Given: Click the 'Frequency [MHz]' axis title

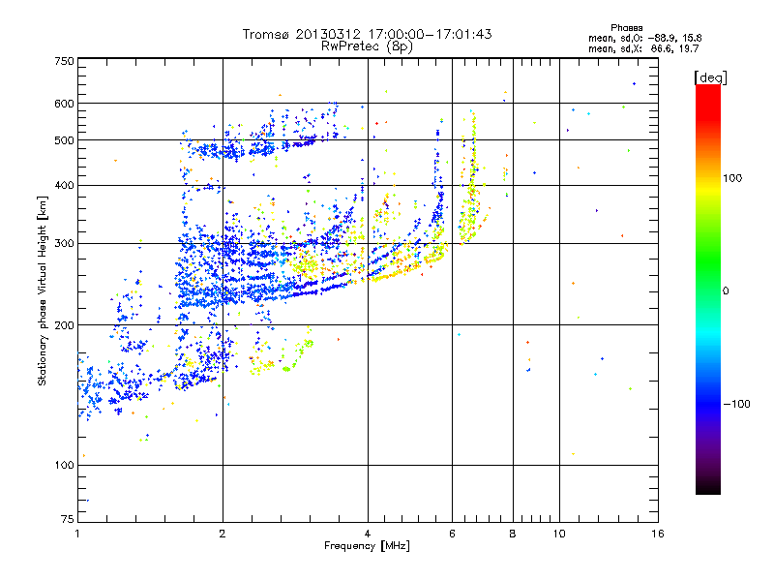Looking at the screenshot, I should pyautogui.click(x=367, y=546).
